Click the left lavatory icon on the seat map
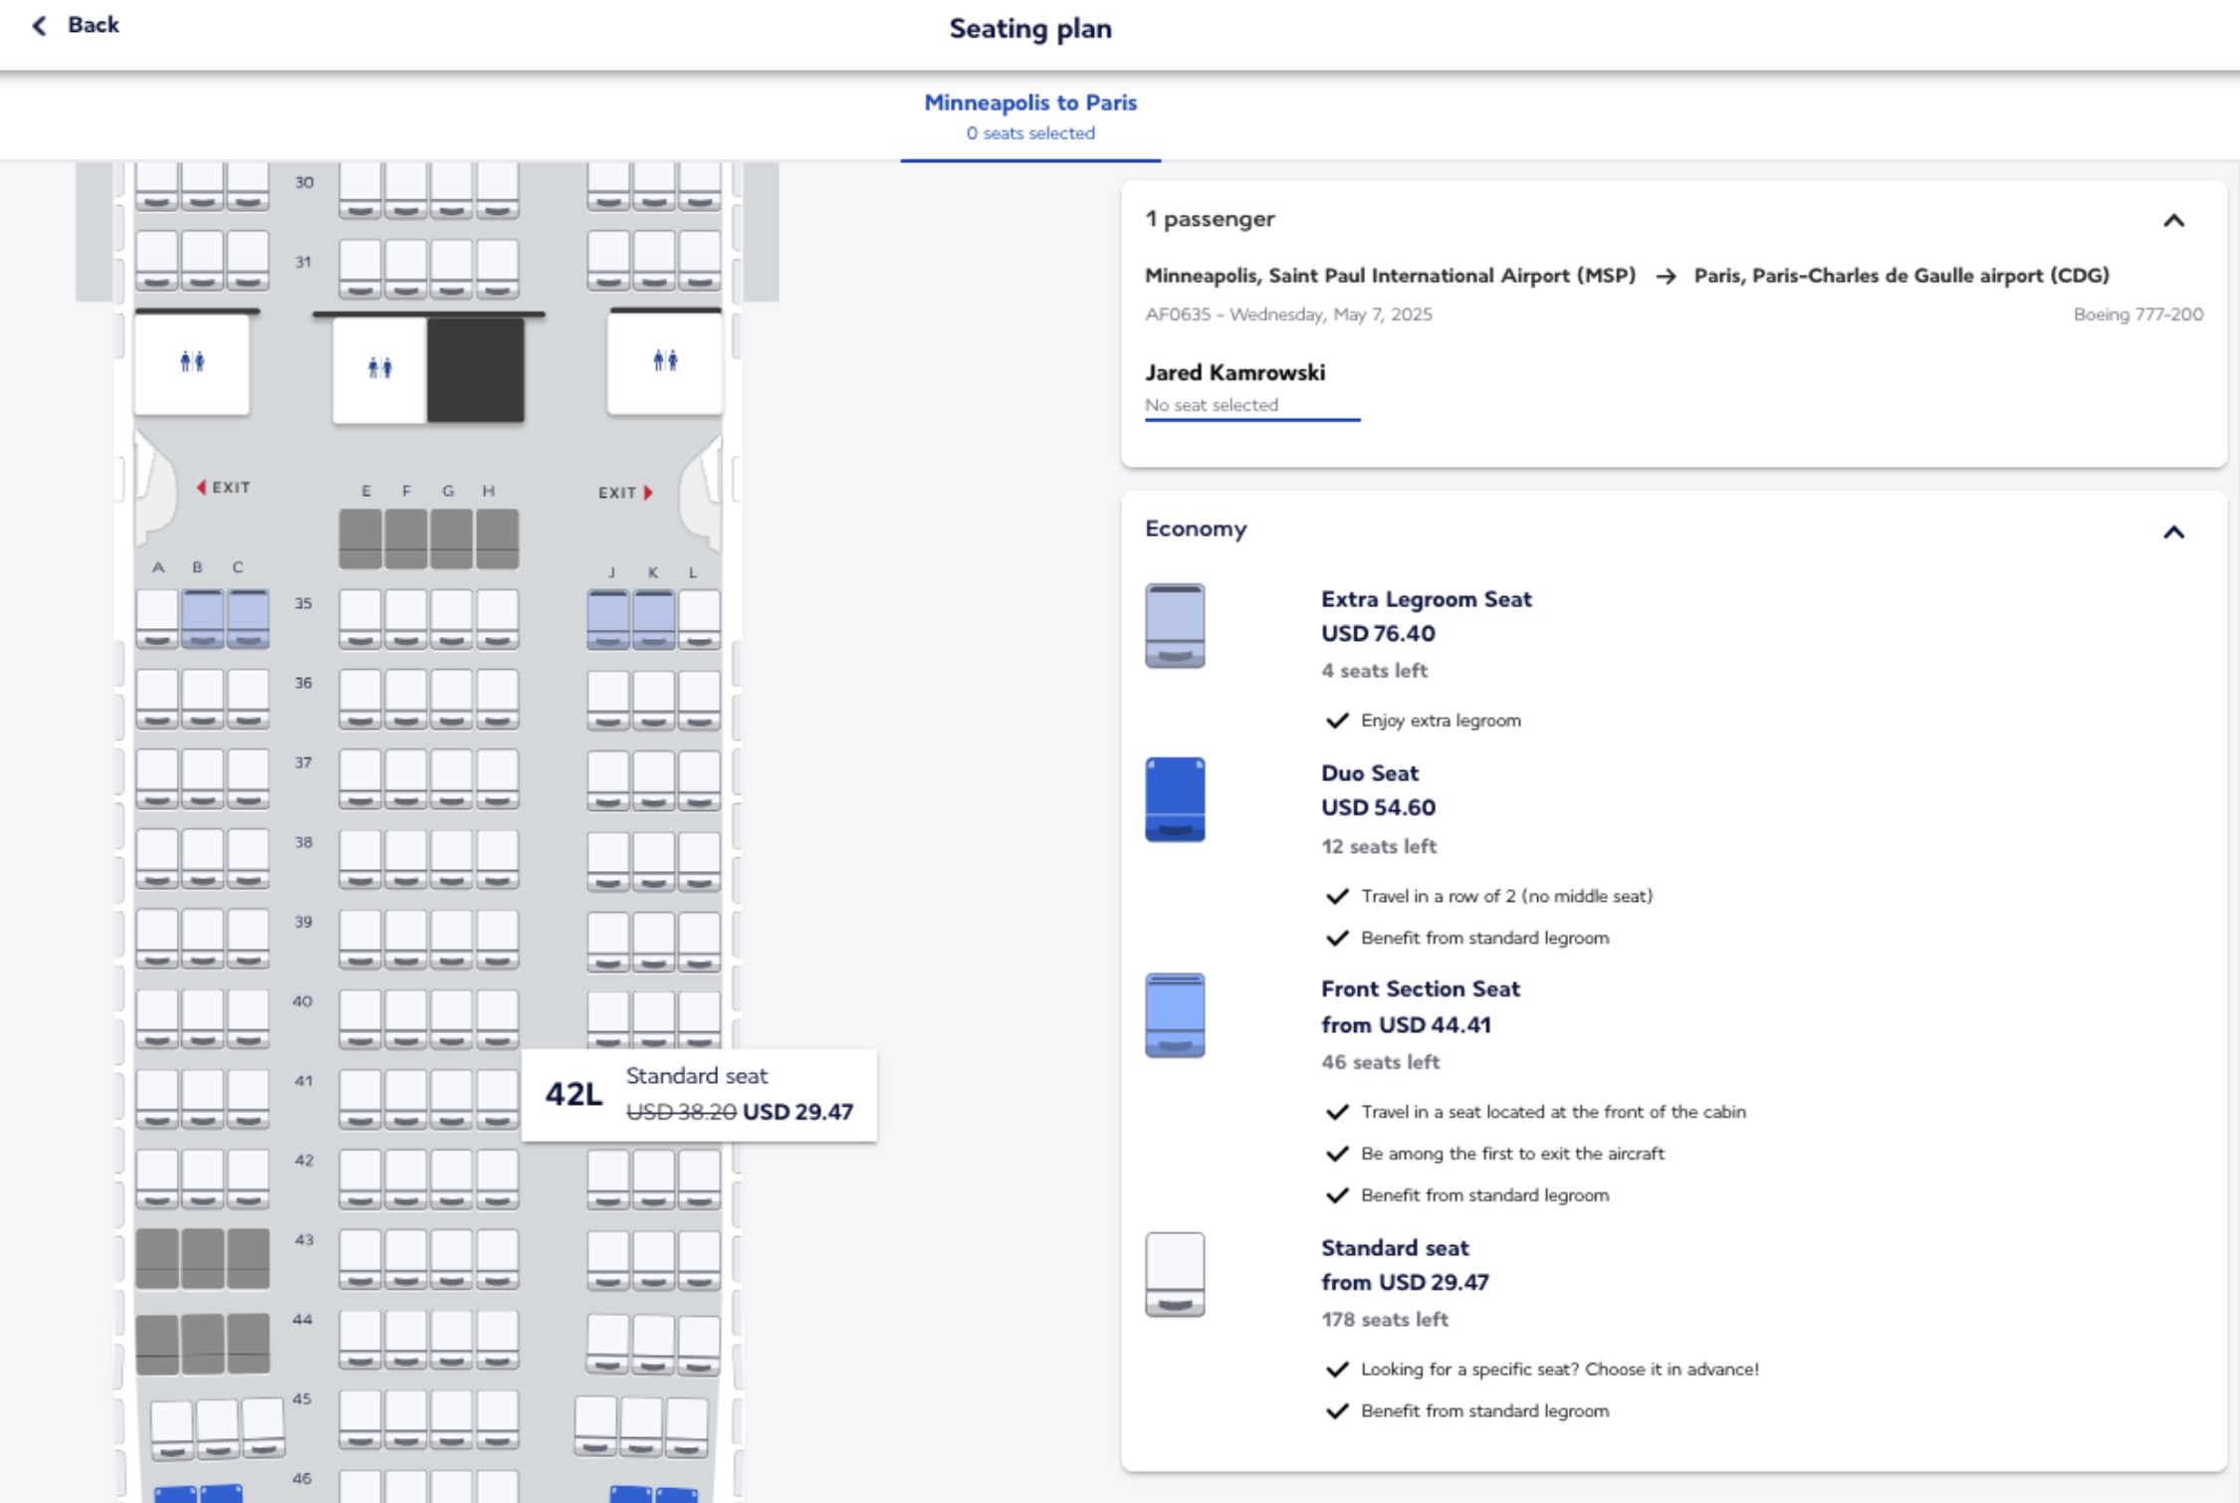The width and height of the screenshot is (2240, 1503). point(194,363)
